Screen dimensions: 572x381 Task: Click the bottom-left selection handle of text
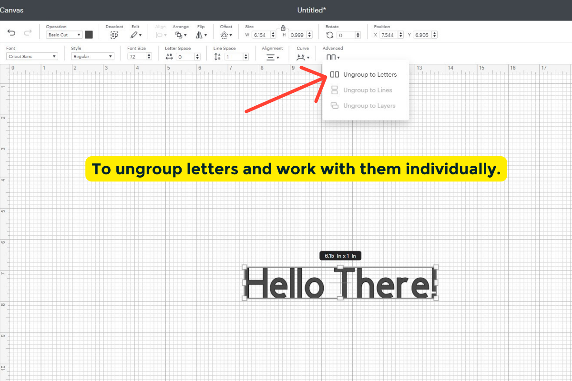tap(245, 298)
